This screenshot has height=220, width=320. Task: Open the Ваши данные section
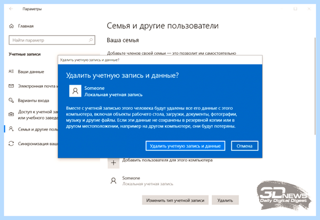pos(31,71)
